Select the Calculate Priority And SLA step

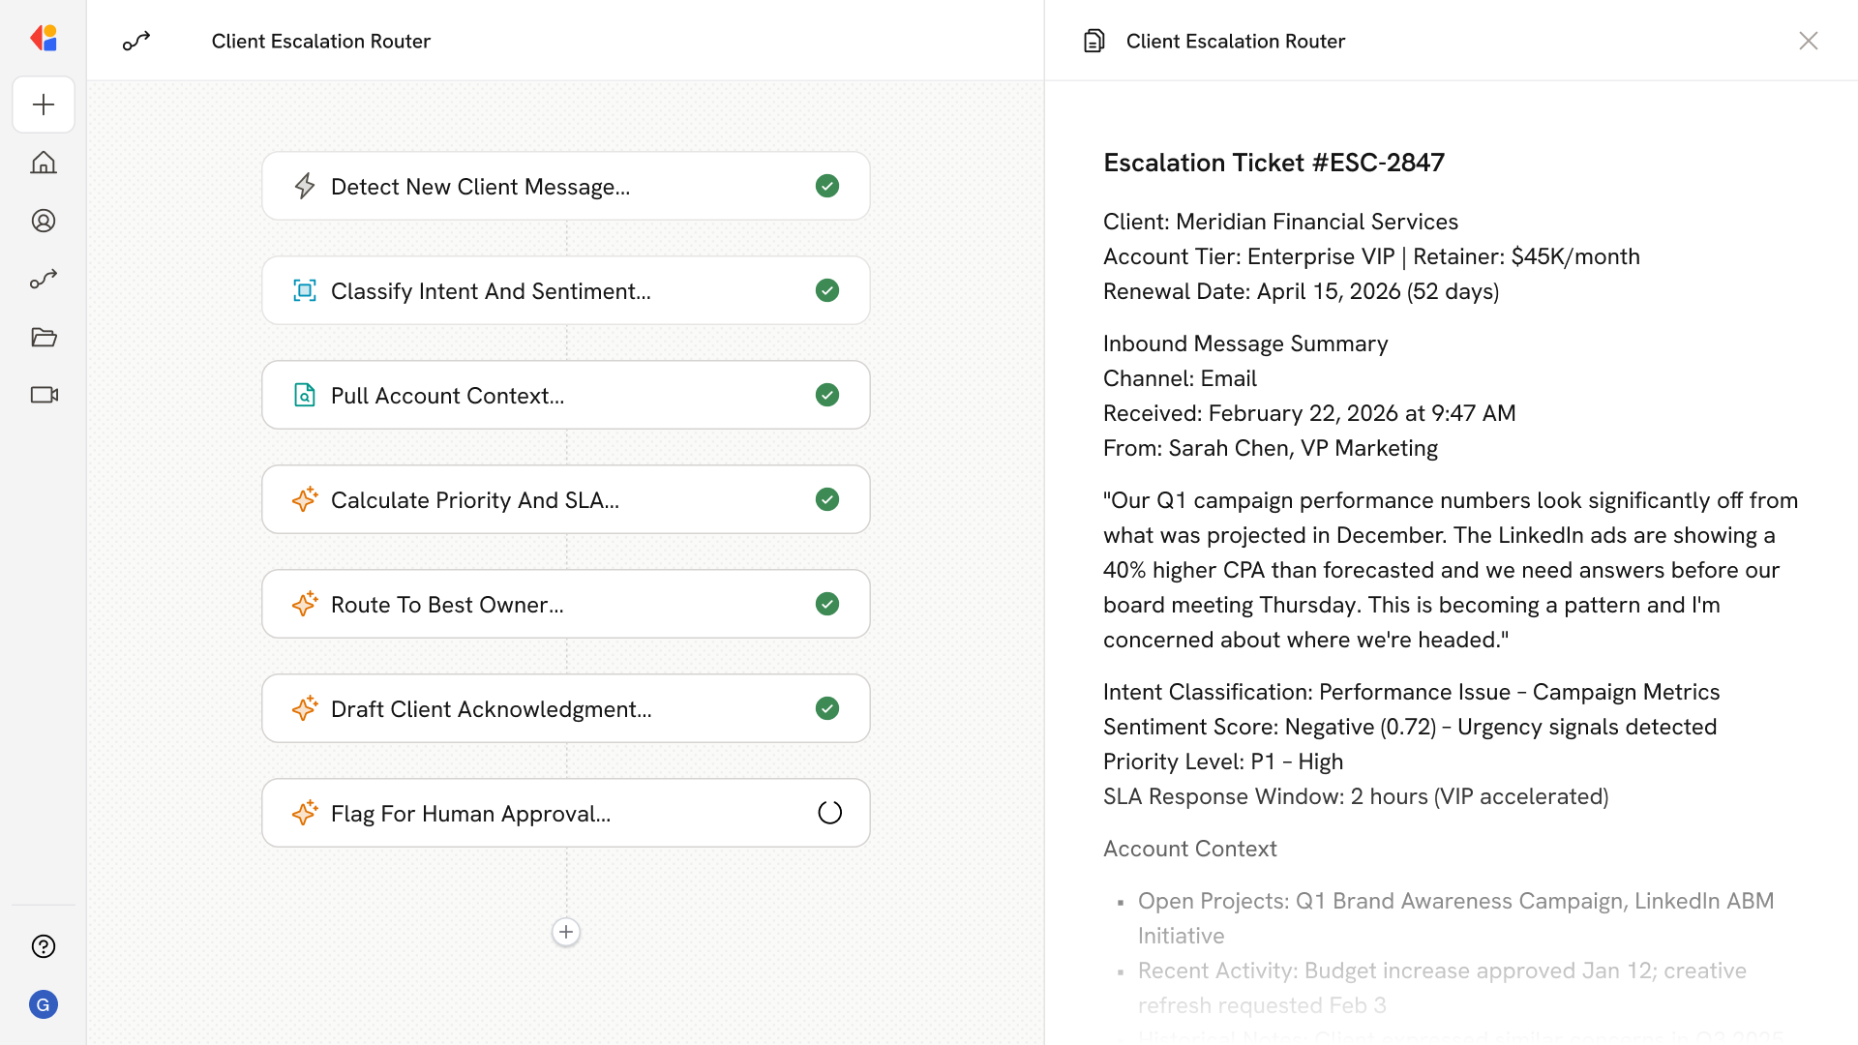click(x=474, y=499)
